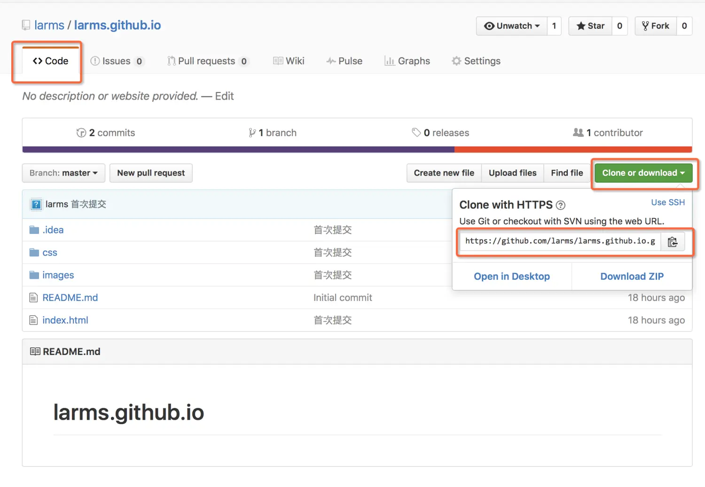Open the index.html file link
The width and height of the screenshot is (705, 487).
[x=65, y=320]
